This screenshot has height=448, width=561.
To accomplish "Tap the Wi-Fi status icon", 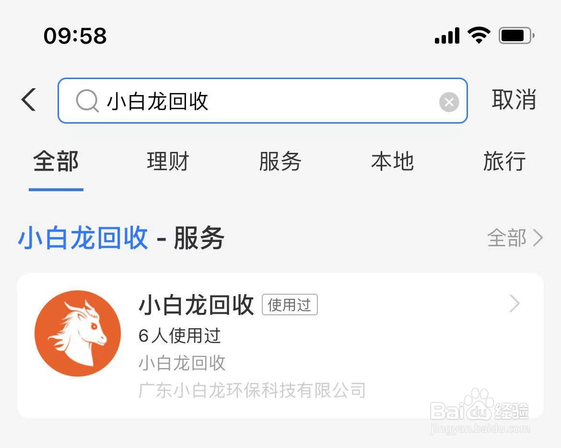I will [479, 35].
